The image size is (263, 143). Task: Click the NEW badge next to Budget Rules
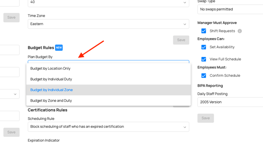(59, 48)
